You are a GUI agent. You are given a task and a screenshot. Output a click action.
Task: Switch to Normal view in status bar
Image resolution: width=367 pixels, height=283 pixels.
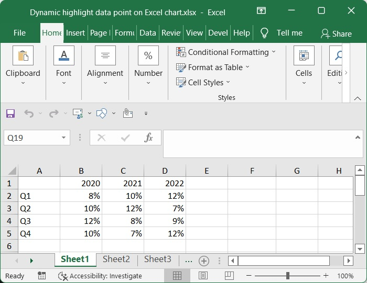(177, 276)
